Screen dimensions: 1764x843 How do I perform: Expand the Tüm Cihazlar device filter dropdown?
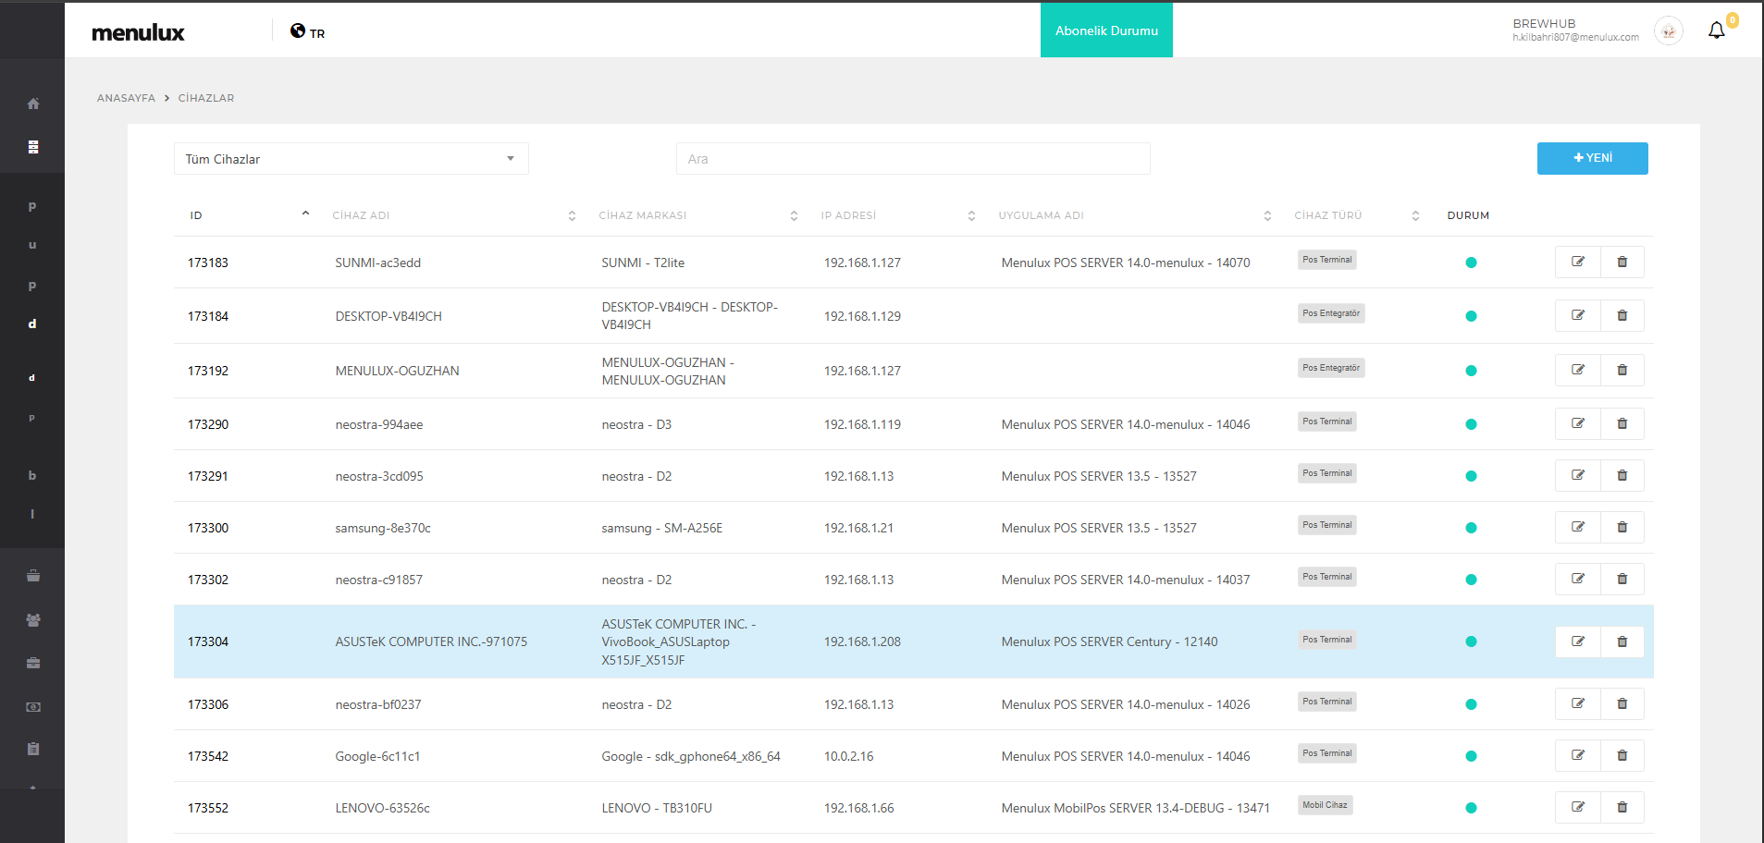coord(351,159)
